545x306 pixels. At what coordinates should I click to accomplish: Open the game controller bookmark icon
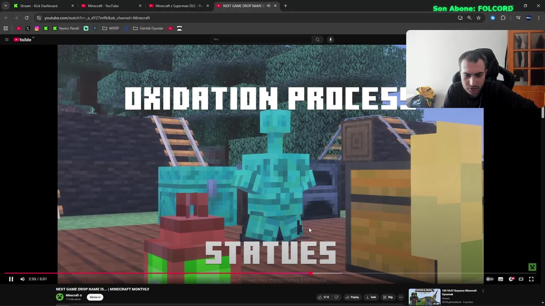[179, 28]
